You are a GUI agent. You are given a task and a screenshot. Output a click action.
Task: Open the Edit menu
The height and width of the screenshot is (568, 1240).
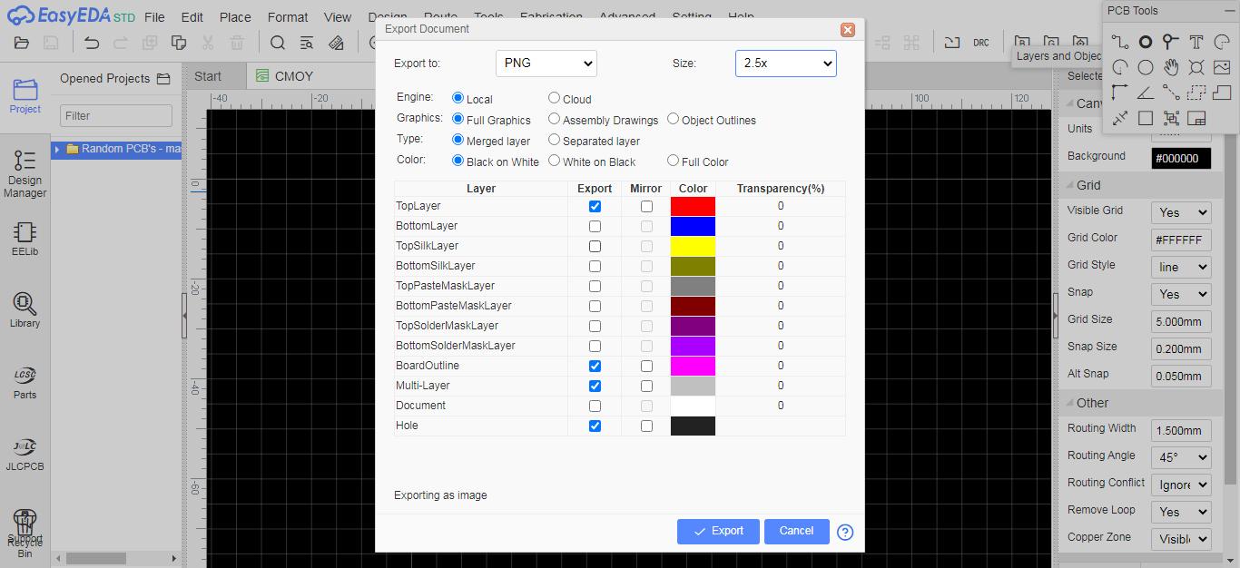click(x=192, y=17)
